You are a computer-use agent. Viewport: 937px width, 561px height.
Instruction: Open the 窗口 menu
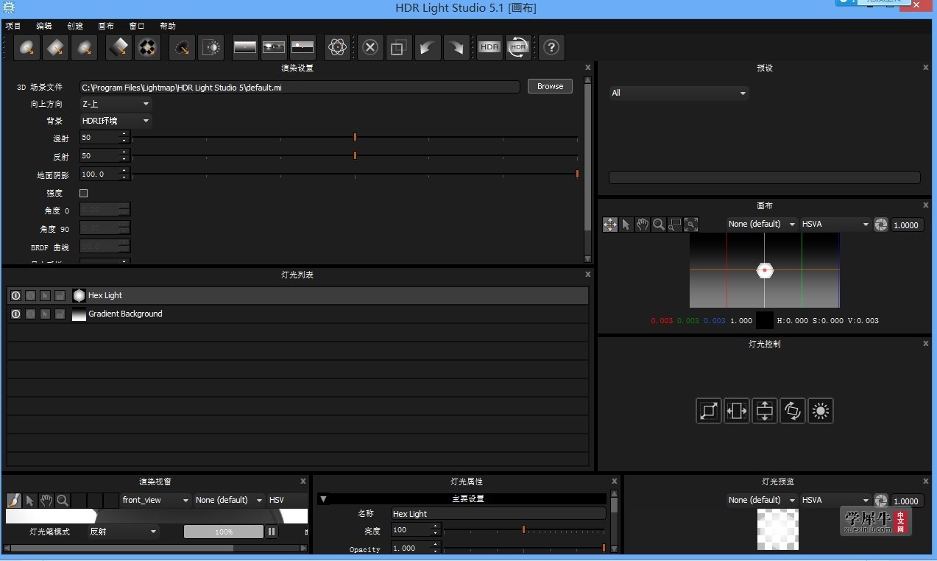137,26
